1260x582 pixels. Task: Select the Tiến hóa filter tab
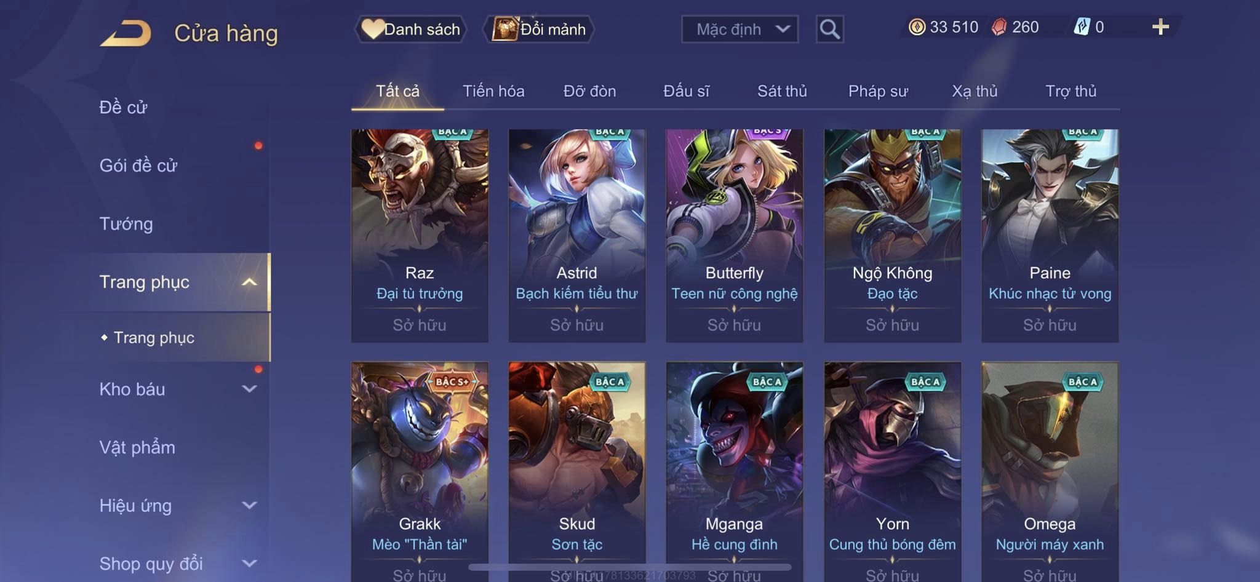coord(493,91)
